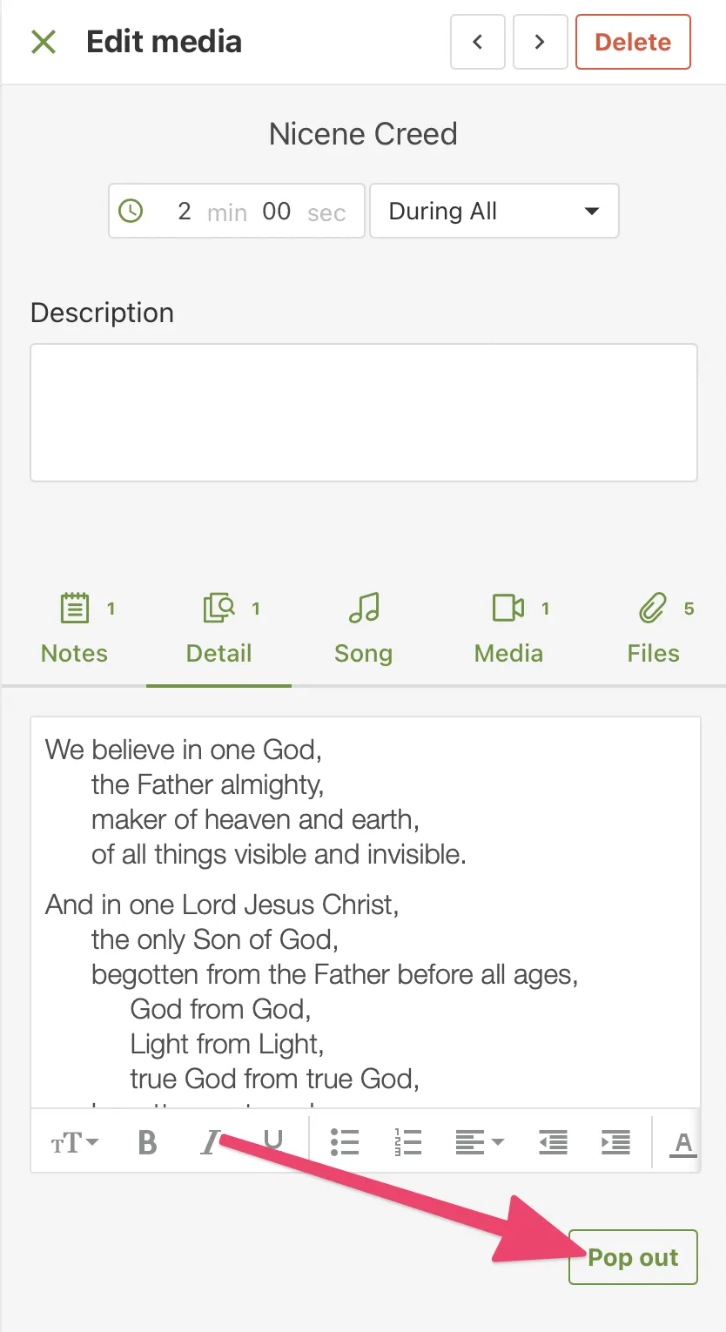
Task: Click into the Description text box
Action: (x=363, y=412)
